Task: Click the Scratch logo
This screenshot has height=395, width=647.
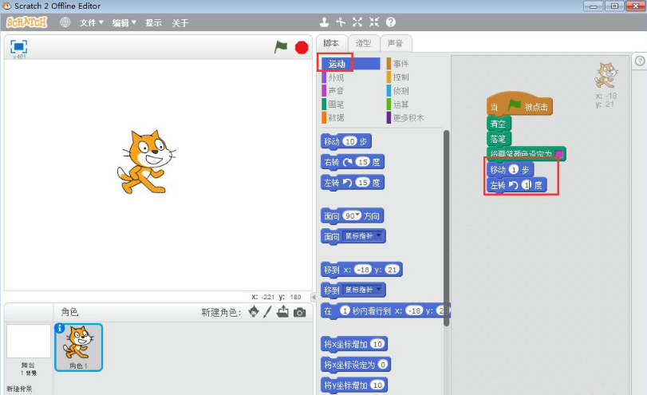Action: point(27,22)
